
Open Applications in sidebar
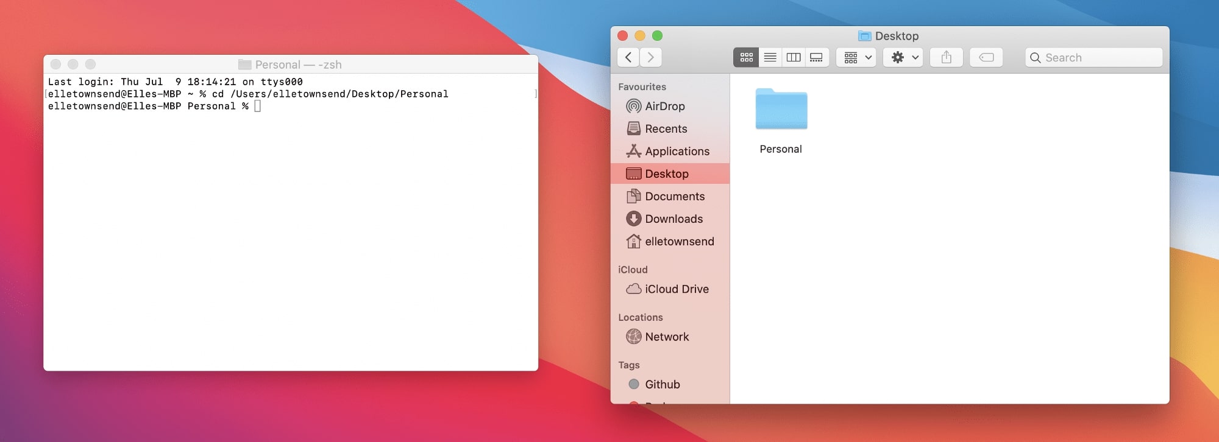[670, 151]
